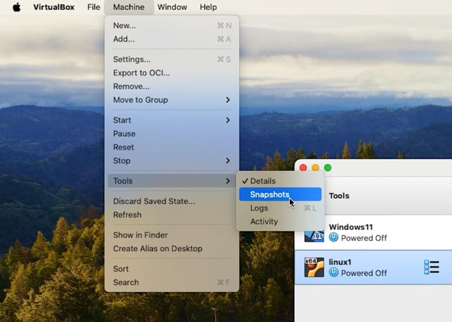452x322 pixels.
Task: Select Activity in the Tools submenu
Action: (x=280, y=222)
